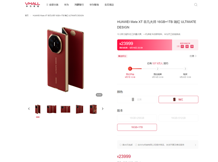This screenshot has width=218, height=162.
Task: Select the 16GB+1TB version
Action: point(137,127)
